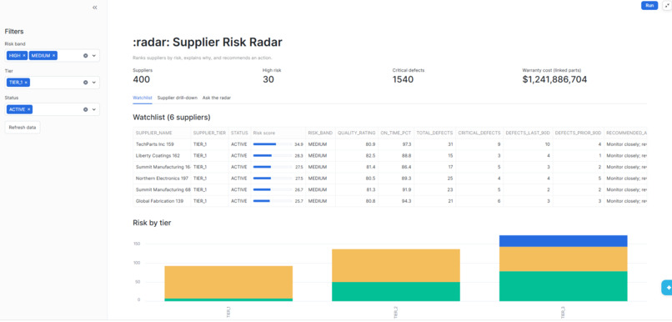The width and height of the screenshot is (672, 322).
Task: Open the Risk band dropdown
Action: point(94,56)
